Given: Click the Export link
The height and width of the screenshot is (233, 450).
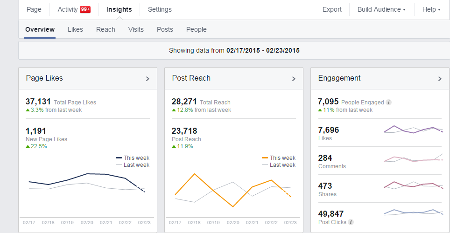Looking at the screenshot, I should (x=332, y=9).
